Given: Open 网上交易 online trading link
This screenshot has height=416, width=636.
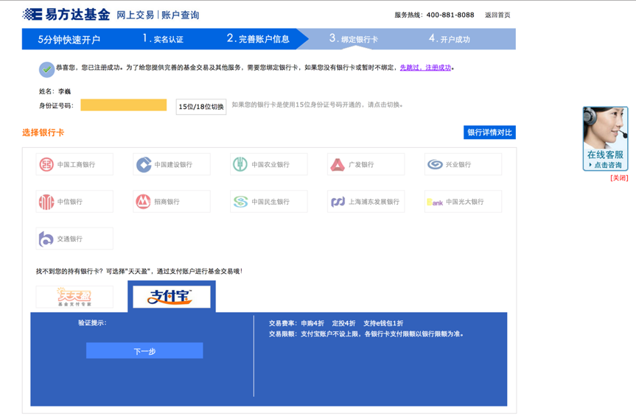Looking at the screenshot, I should 135,15.
